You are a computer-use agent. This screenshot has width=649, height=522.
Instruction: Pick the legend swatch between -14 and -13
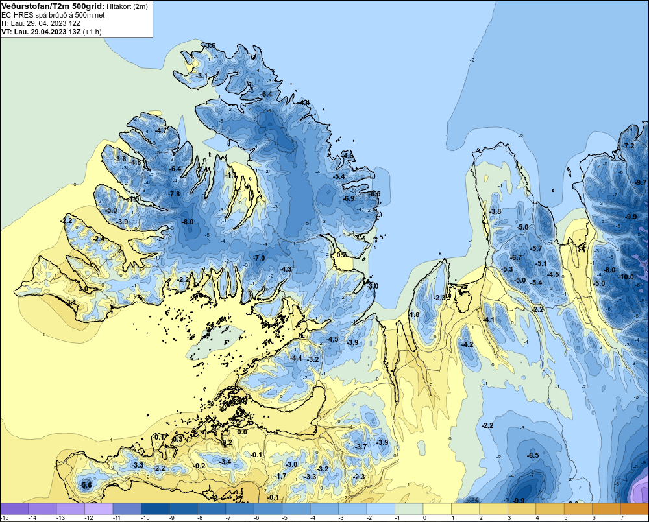(x=43, y=509)
